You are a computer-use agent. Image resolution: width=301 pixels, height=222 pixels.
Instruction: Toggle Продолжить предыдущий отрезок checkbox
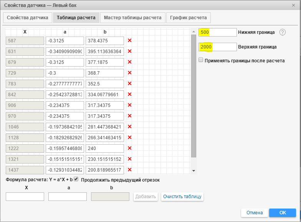[76, 179]
